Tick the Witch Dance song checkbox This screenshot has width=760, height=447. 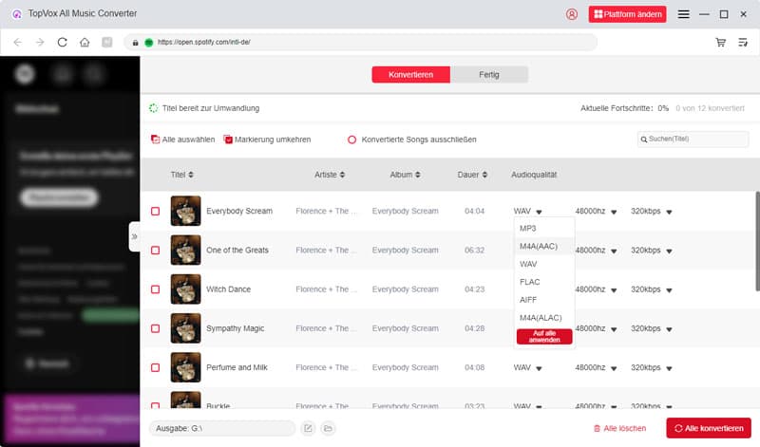tap(155, 289)
